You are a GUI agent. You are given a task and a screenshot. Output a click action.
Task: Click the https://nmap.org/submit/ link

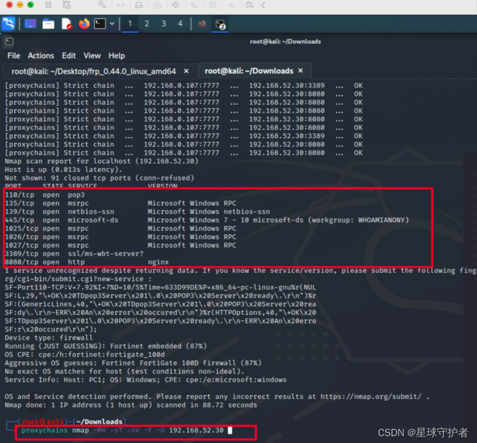[371, 397]
